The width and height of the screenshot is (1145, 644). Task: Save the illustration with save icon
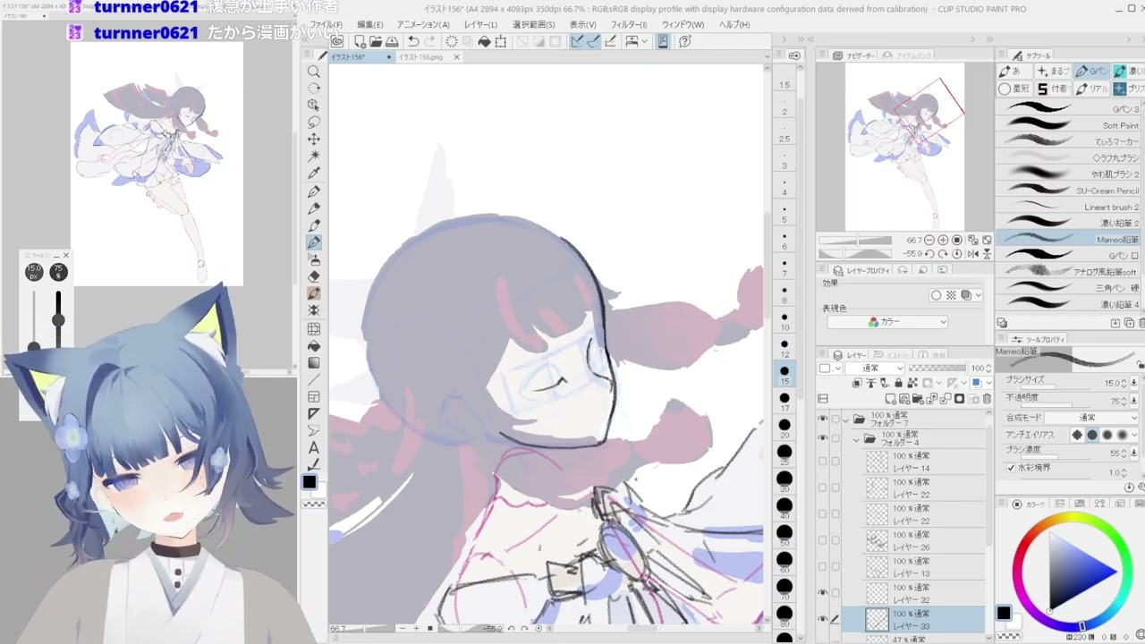tap(392, 41)
